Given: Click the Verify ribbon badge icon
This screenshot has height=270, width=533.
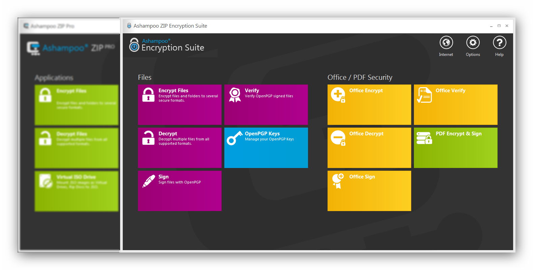Looking at the screenshot, I should (x=235, y=95).
